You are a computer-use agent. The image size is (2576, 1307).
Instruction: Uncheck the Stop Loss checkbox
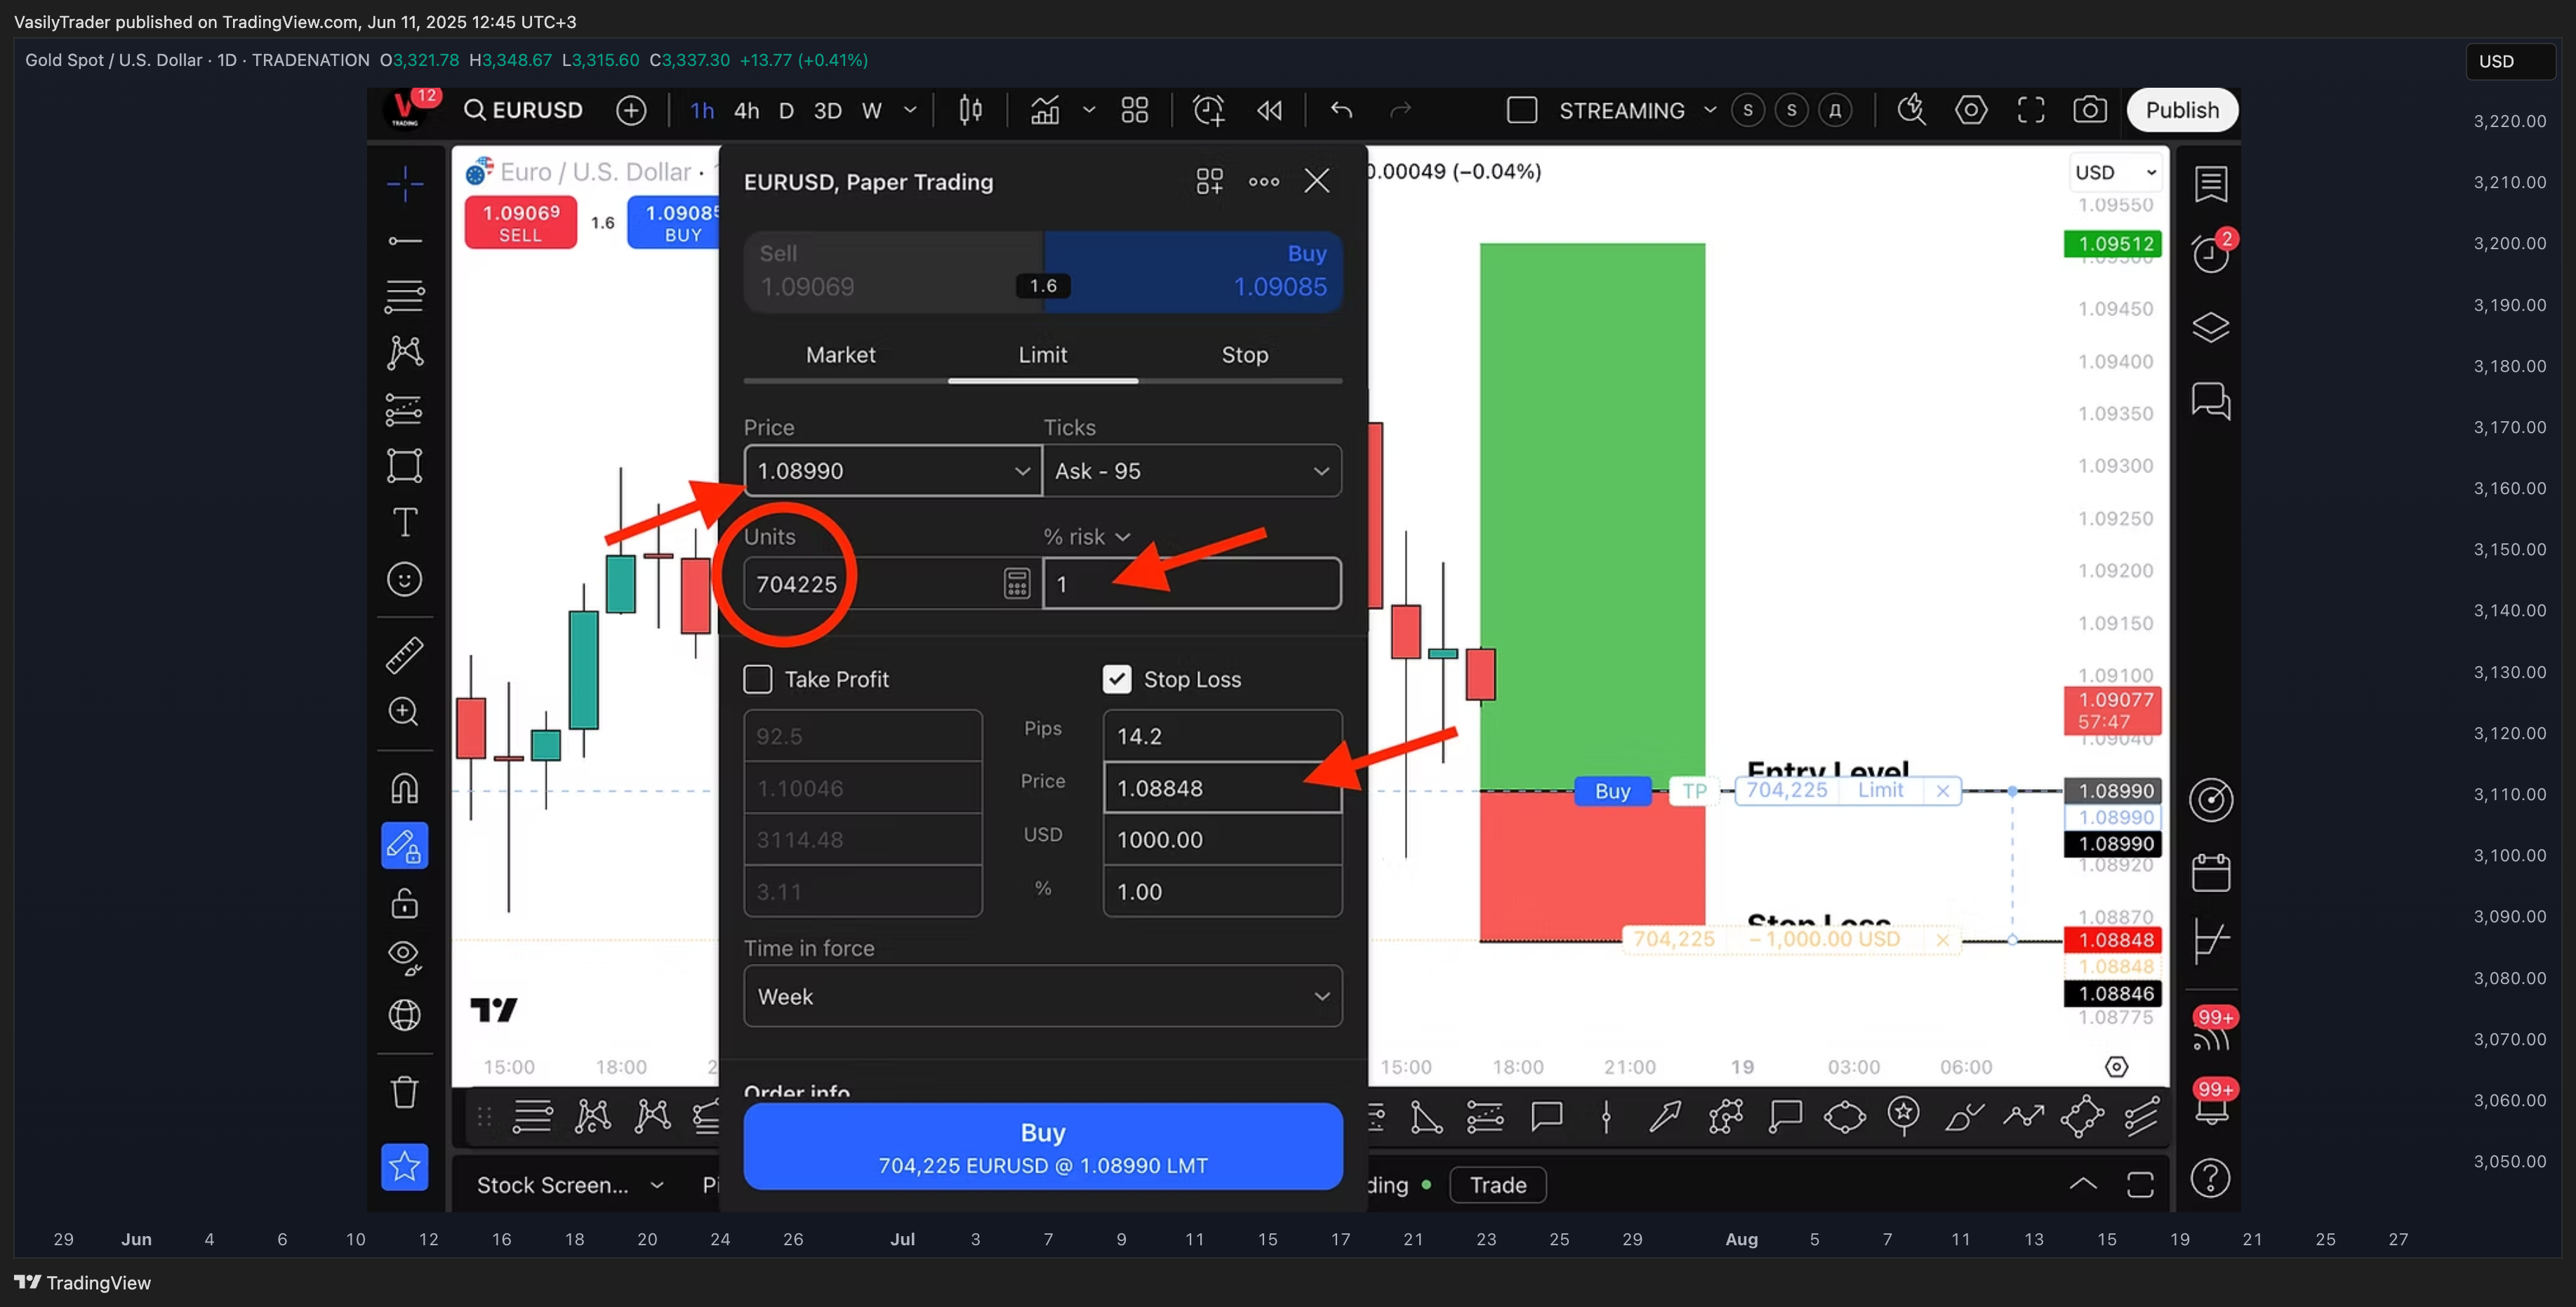point(1117,679)
